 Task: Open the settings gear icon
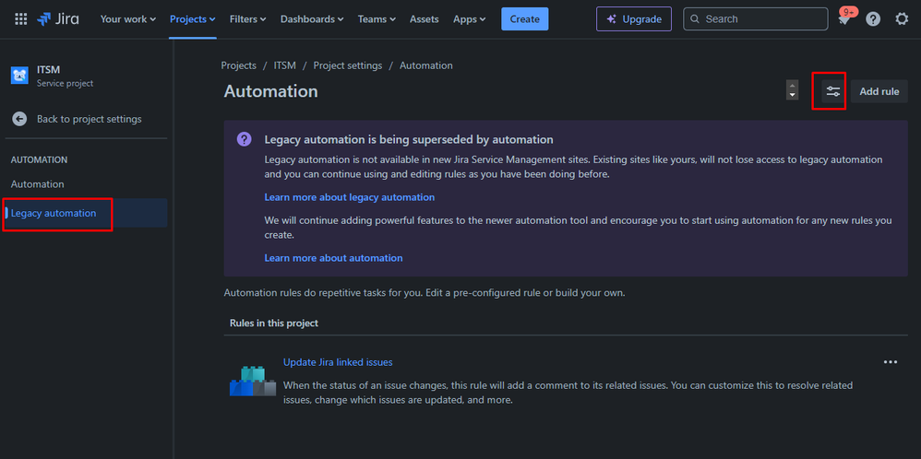click(902, 19)
